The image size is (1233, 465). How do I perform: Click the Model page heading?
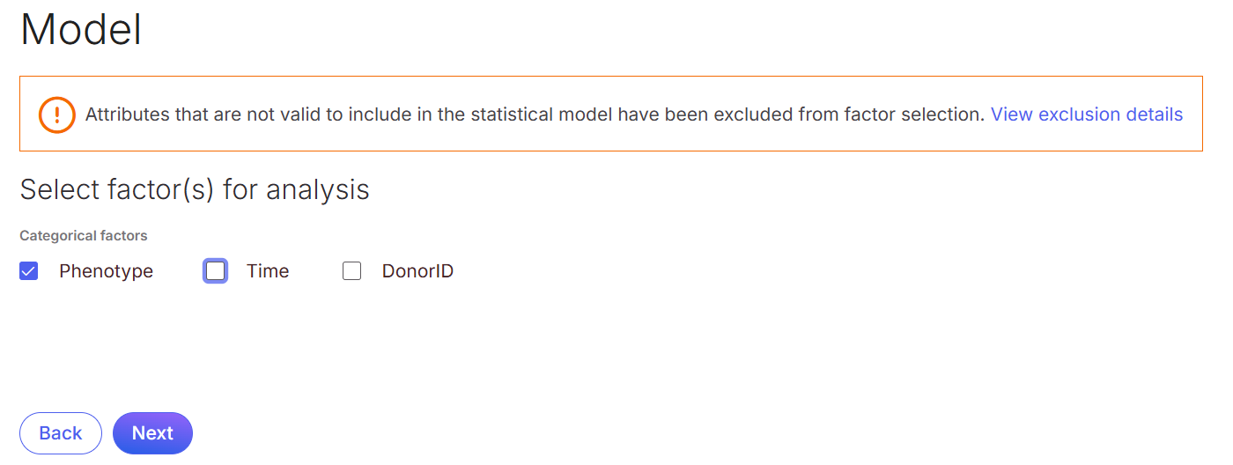[81, 29]
